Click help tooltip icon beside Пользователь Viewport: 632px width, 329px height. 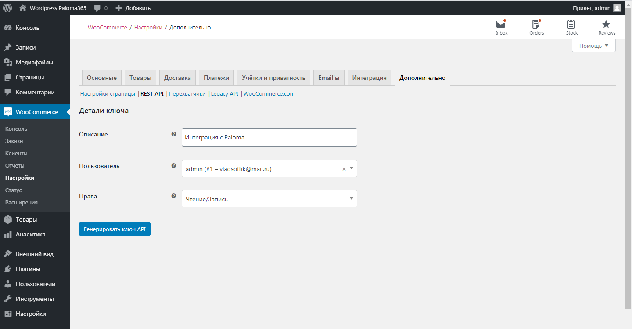(174, 166)
